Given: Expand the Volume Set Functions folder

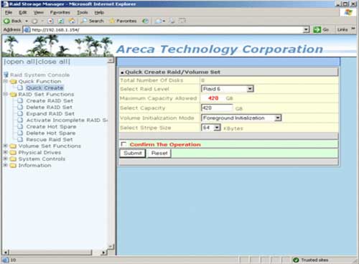Looking at the screenshot, I should click(x=6, y=146).
